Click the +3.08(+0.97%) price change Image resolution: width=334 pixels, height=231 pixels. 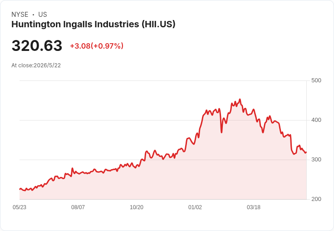97,46
